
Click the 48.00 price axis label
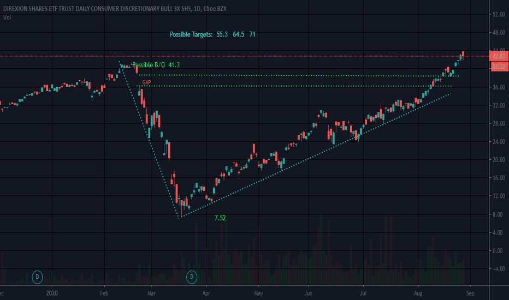pyautogui.click(x=499, y=33)
